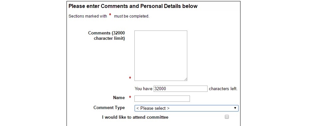Click the 'Comments (32000 character limit)' label
This screenshot has width=311, height=126.
coord(106,35)
